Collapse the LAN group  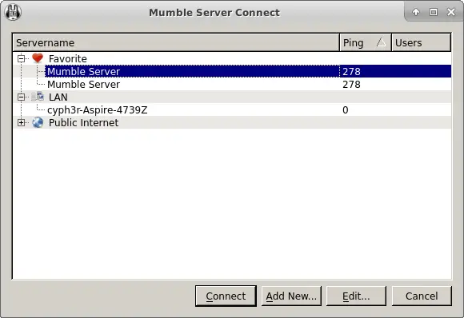[x=21, y=97]
